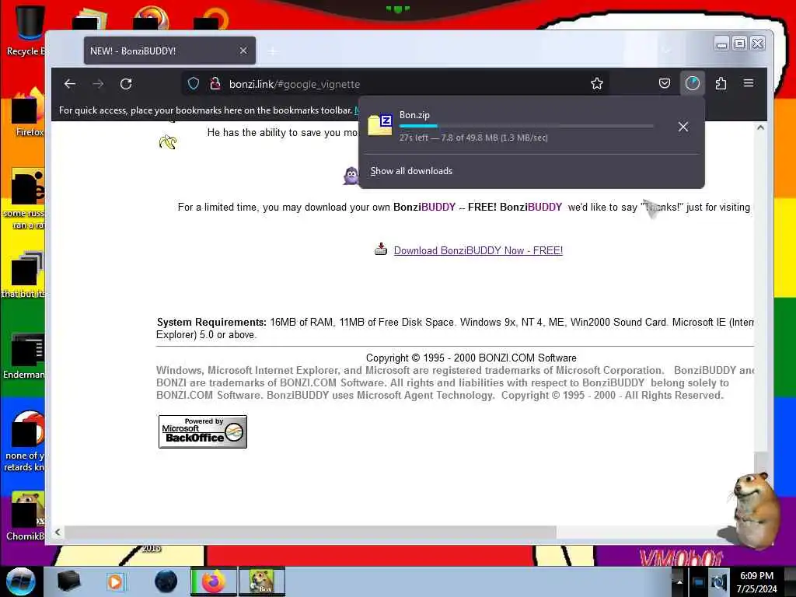Open Save to Pocket icon
This screenshot has height=597, width=796.
pyautogui.click(x=665, y=83)
